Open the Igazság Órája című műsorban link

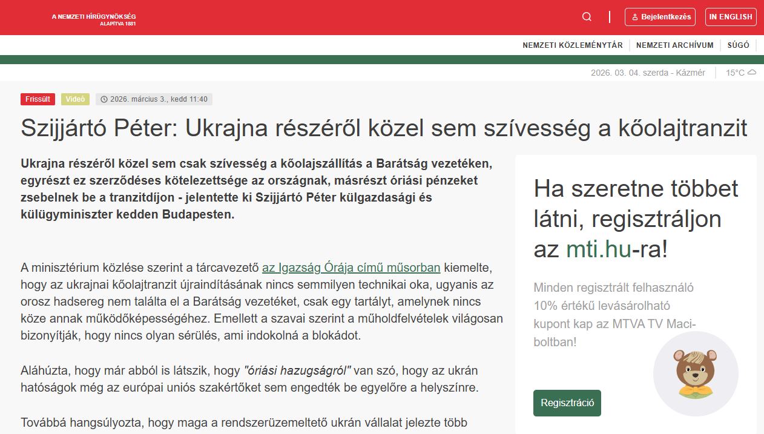point(351,267)
